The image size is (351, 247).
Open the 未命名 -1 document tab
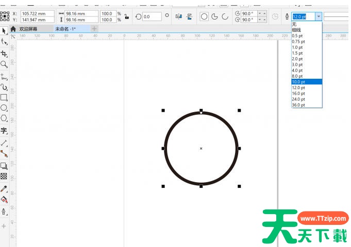[65, 29]
